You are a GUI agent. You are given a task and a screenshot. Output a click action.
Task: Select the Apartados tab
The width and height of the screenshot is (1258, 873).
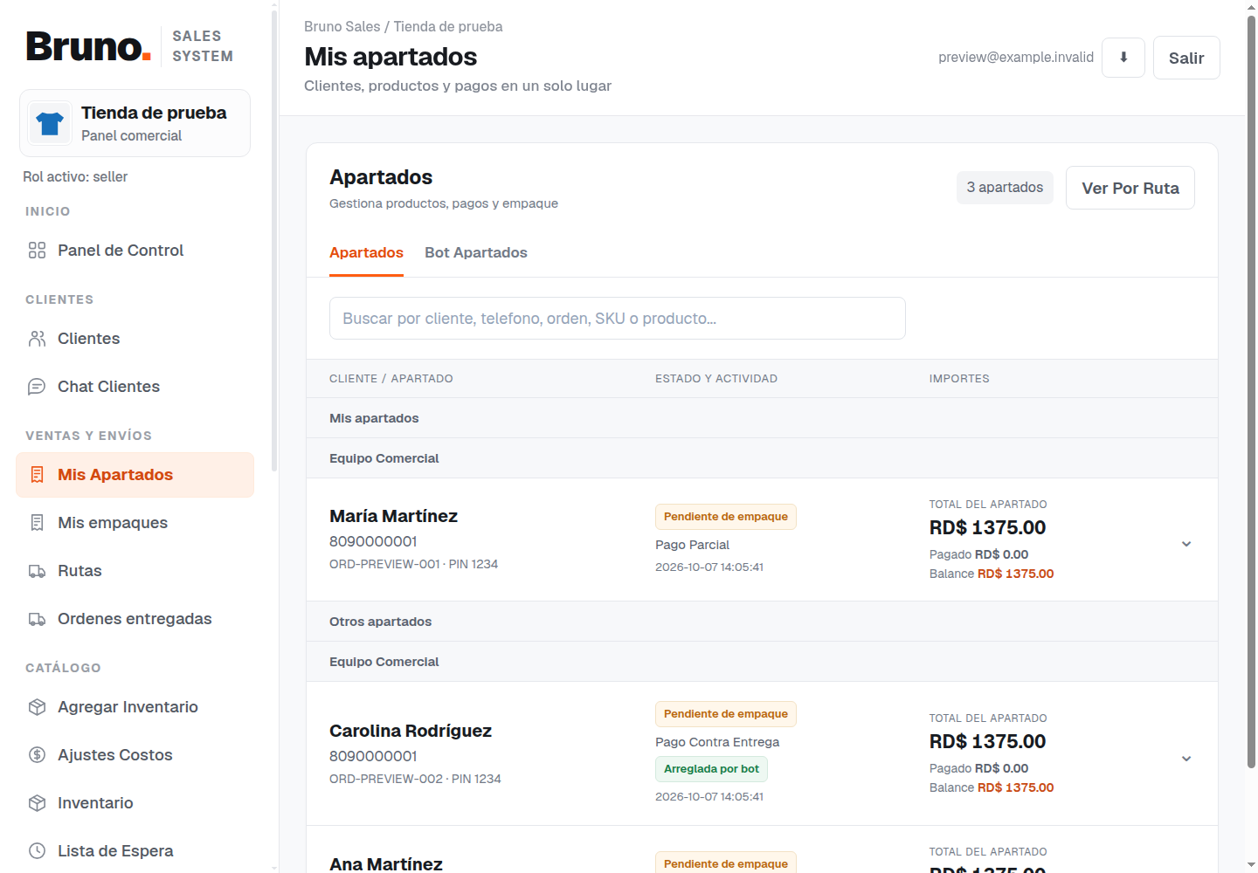(x=366, y=252)
